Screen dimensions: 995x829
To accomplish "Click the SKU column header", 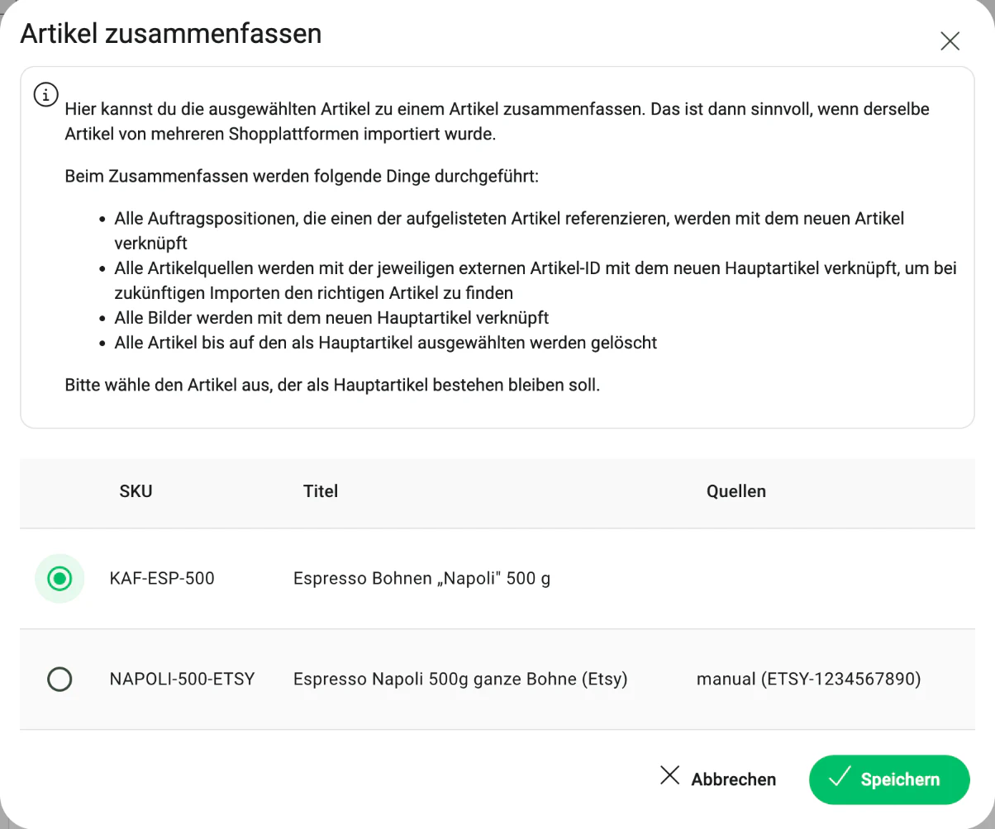I will [136, 491].
